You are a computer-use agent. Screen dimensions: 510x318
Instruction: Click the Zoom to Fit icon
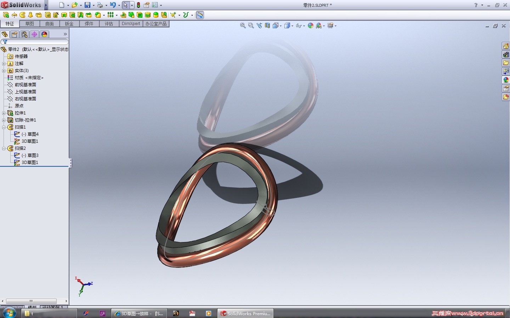[x=243, y=25]
